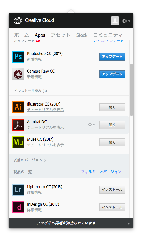Viewport: 142px width, 238px height.
Task: Click the インストール済み (3) header
Action: coord(31,91)
